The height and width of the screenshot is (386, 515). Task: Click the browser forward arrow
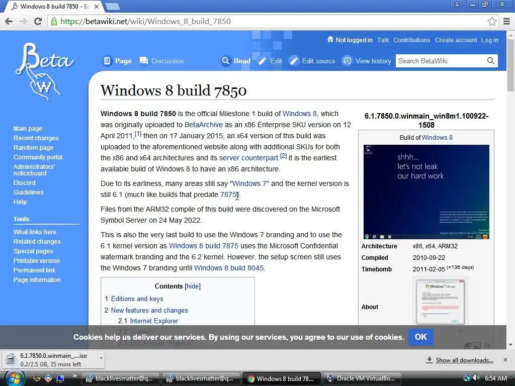(23, 21)
